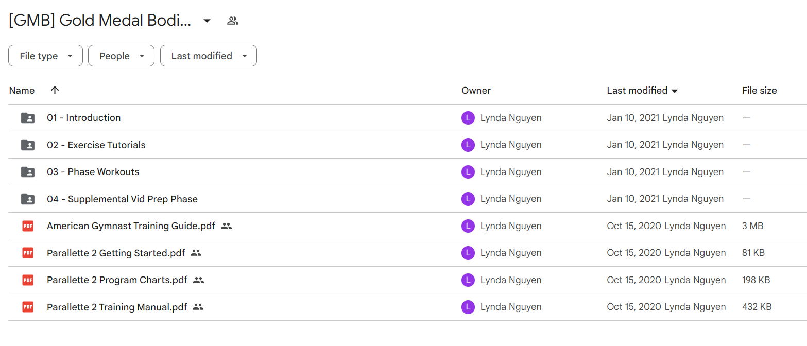This screenshot has width=807, height=346.
Task: Click the shared people icon beside folder title
Action: 233,21
